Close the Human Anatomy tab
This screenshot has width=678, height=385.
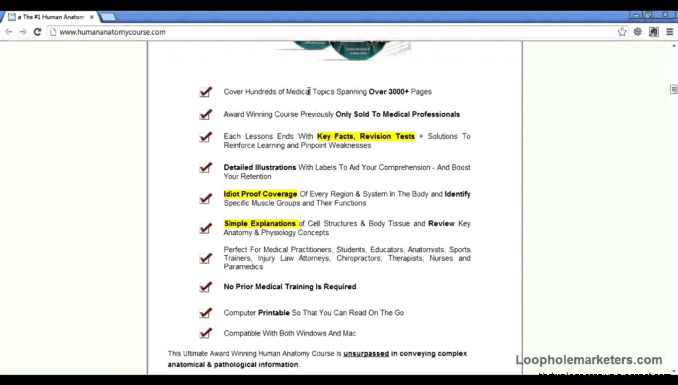click(x=92, y=17)
